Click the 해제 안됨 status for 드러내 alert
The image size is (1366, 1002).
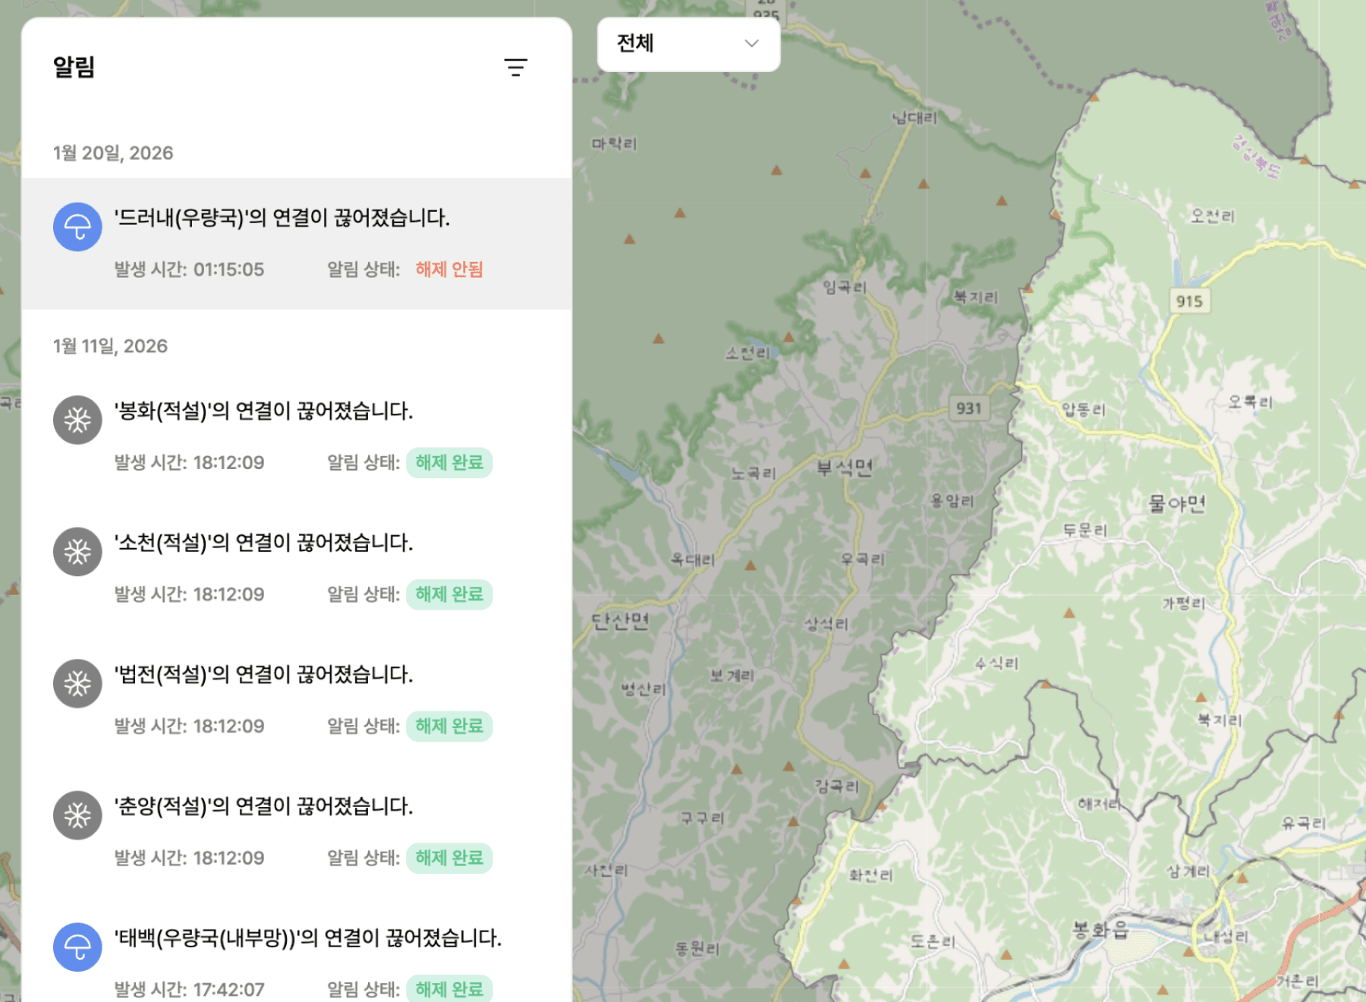449,269
